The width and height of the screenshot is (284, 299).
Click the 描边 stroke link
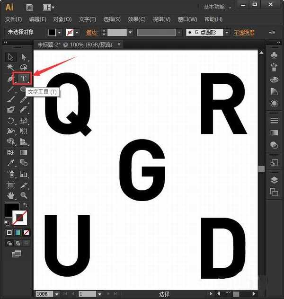pos(91,33)
